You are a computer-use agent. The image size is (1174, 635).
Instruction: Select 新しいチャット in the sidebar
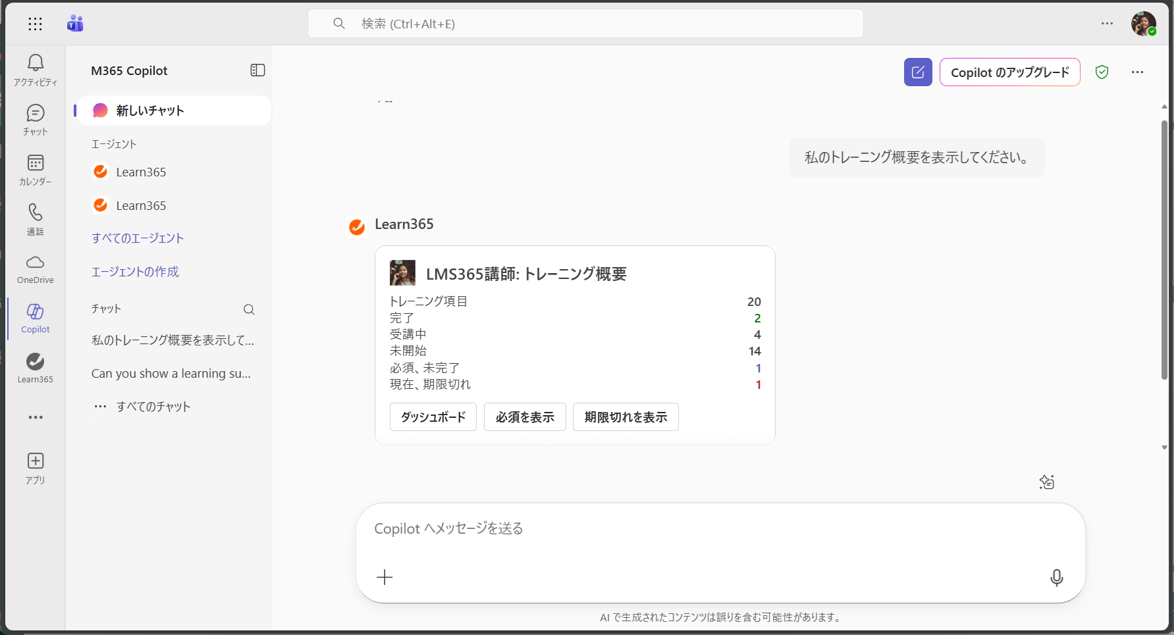[x=174, y=111]
